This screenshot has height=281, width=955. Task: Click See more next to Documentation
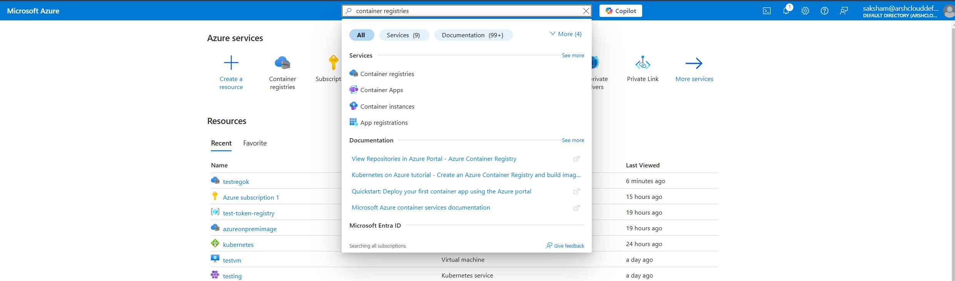(x=573, y=140)
